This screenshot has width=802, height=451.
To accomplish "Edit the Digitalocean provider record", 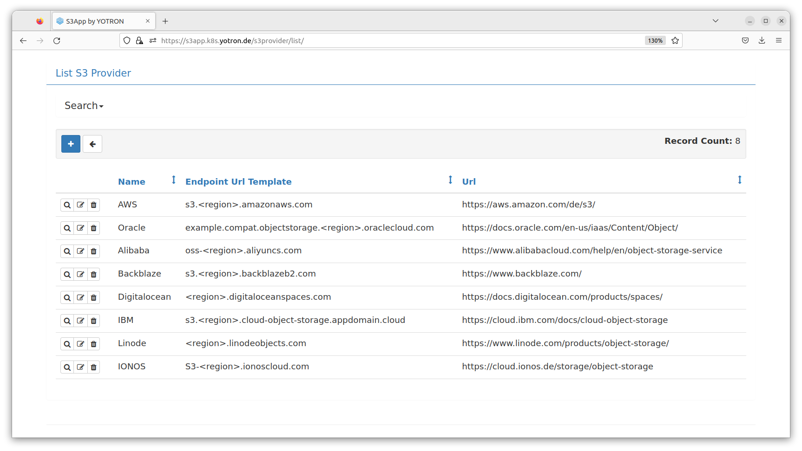I will click(80, 298).
